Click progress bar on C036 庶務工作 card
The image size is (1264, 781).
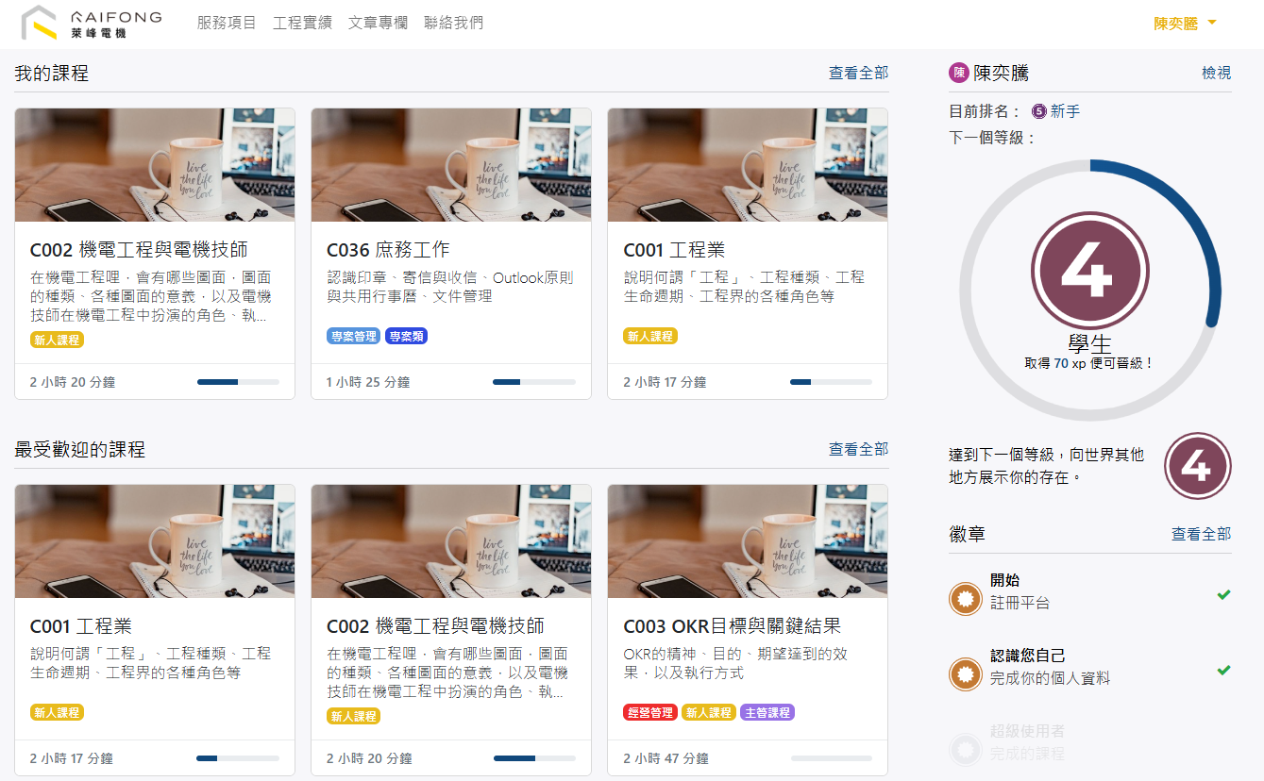533,382
